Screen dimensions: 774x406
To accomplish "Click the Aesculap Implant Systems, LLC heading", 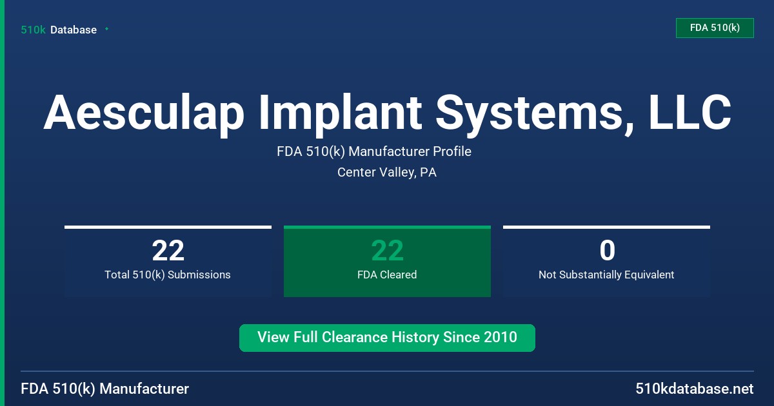I will tap(387, 113).
